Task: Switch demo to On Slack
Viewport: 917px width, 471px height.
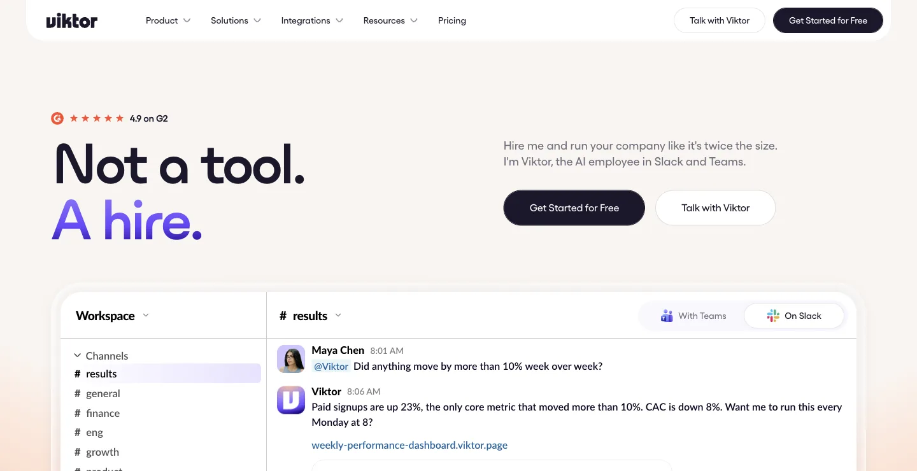Action: point(794,316)
